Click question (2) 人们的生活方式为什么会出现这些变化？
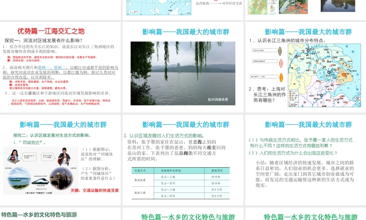The width and height of the screenshot is (366, 220). [x=293, y=153]
